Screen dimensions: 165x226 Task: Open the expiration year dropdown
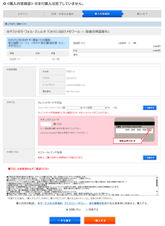[x=100, y=108]
